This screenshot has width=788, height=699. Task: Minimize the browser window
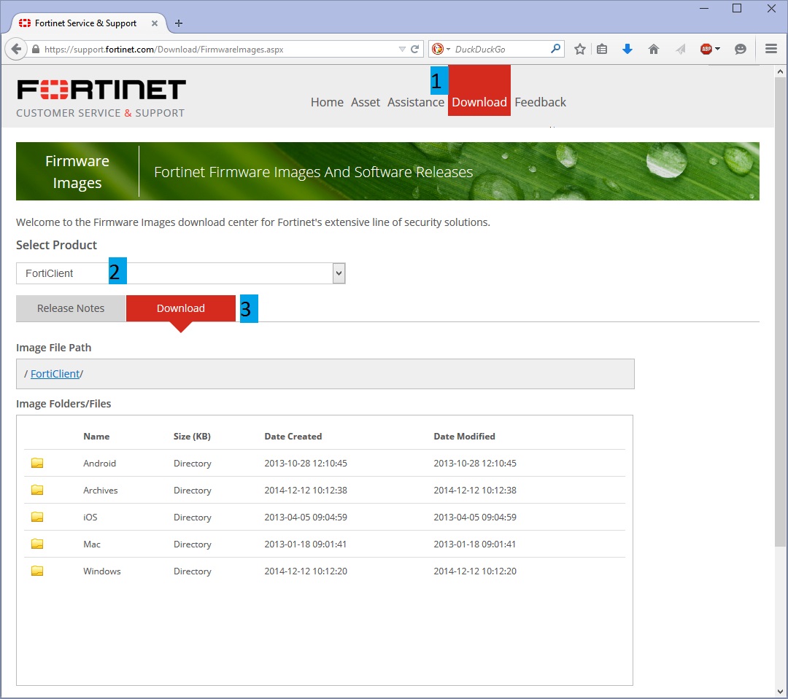coord(704,9)
